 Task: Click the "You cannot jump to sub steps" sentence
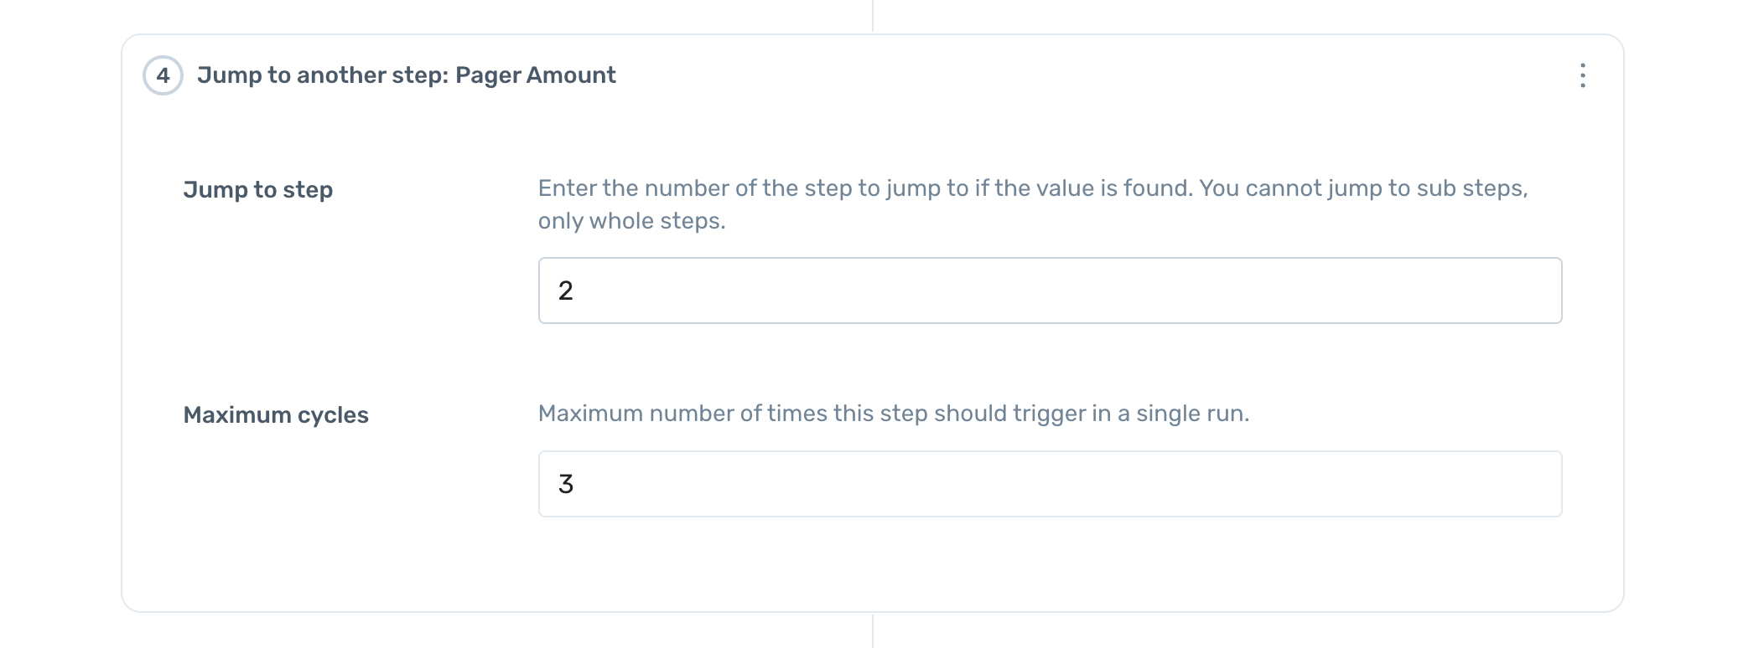coord(1363,188)
